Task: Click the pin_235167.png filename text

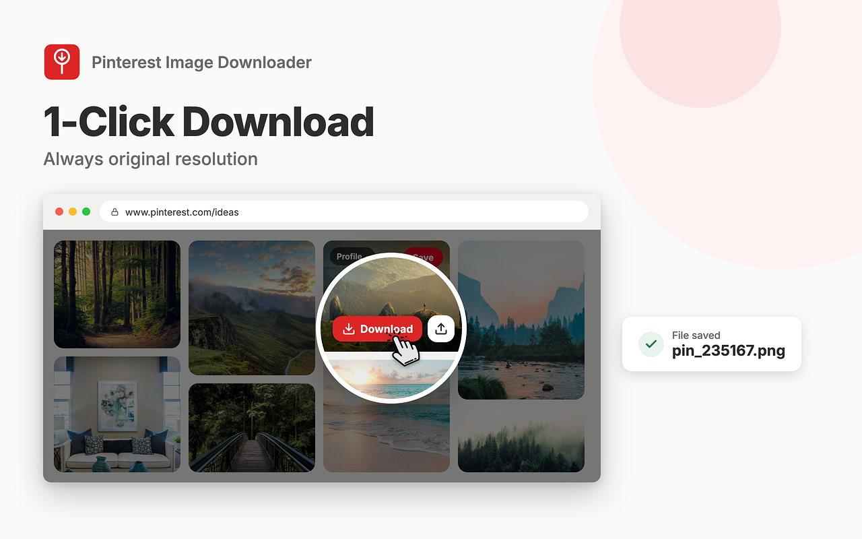Action: coord(729,350)
